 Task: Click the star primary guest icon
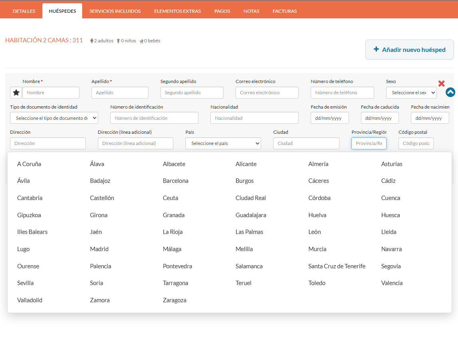click(x=16, y=93)
